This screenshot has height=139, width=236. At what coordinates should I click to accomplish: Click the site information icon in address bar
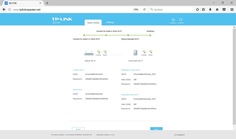click(x=9, y=9)
